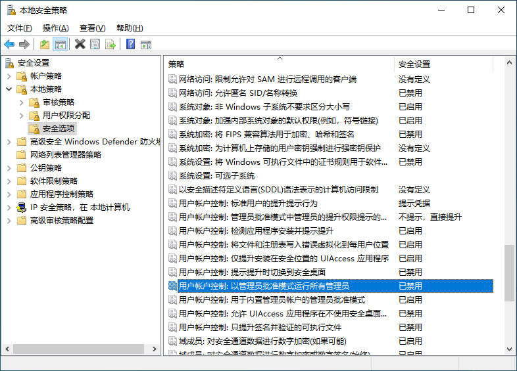Select the 安全选项 tree item

[x=59, y=129]
